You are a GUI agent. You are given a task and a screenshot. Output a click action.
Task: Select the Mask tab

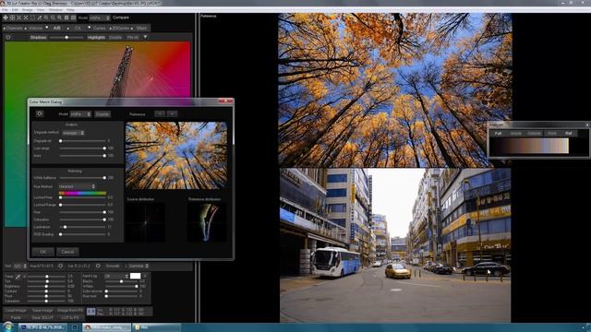(x=141, y=29)
